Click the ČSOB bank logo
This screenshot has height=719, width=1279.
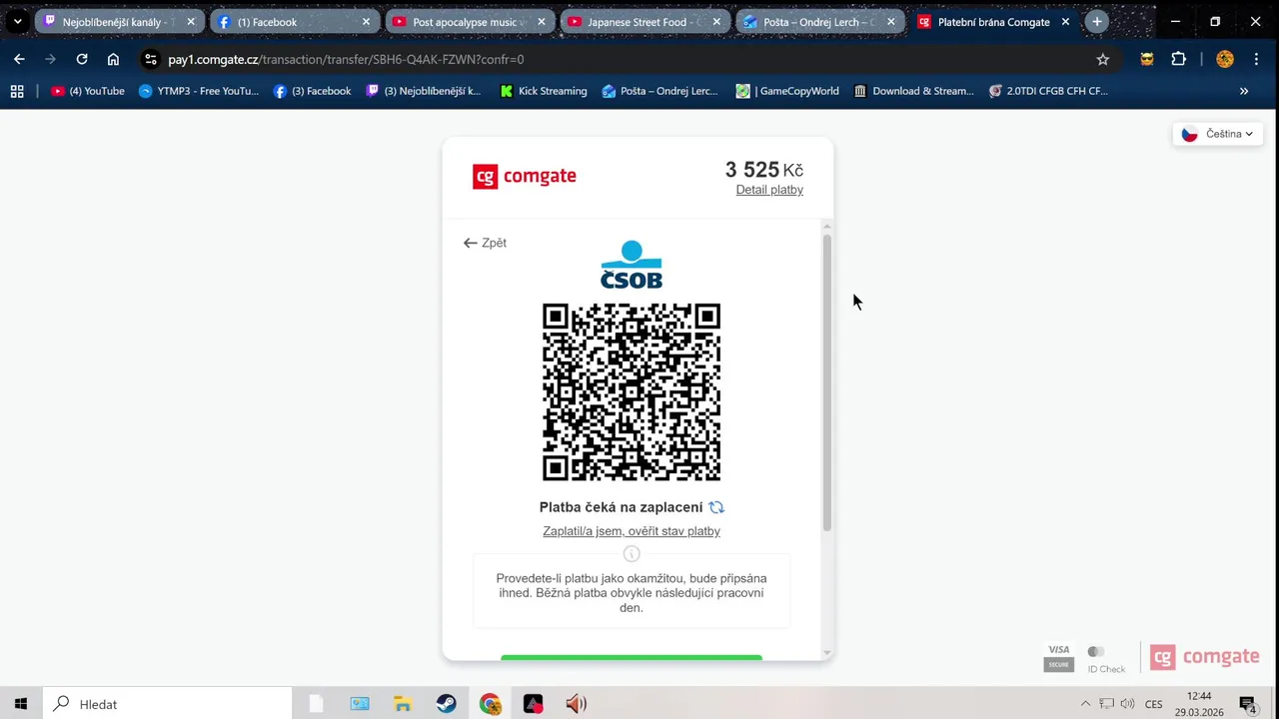click(x=632, y=265)
